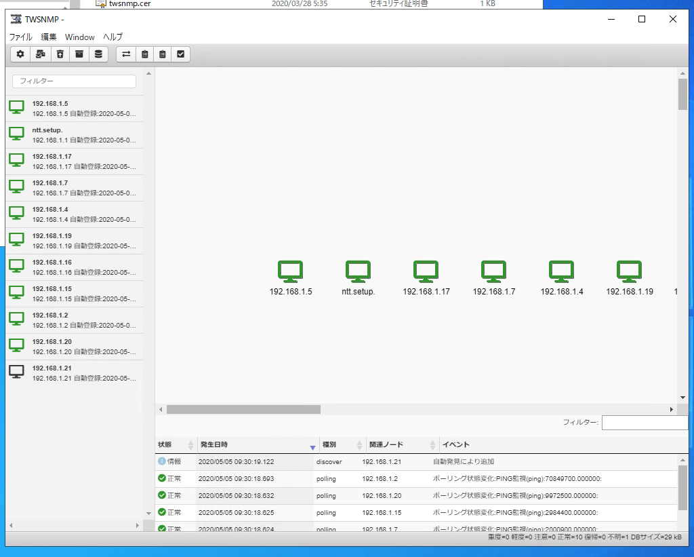Screen dimensions: 694x557
Task: Open the ファイル menu
Action: click(20, 37)
